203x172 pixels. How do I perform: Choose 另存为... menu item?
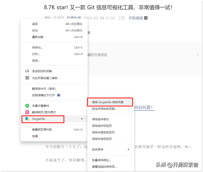click(54, 48)
